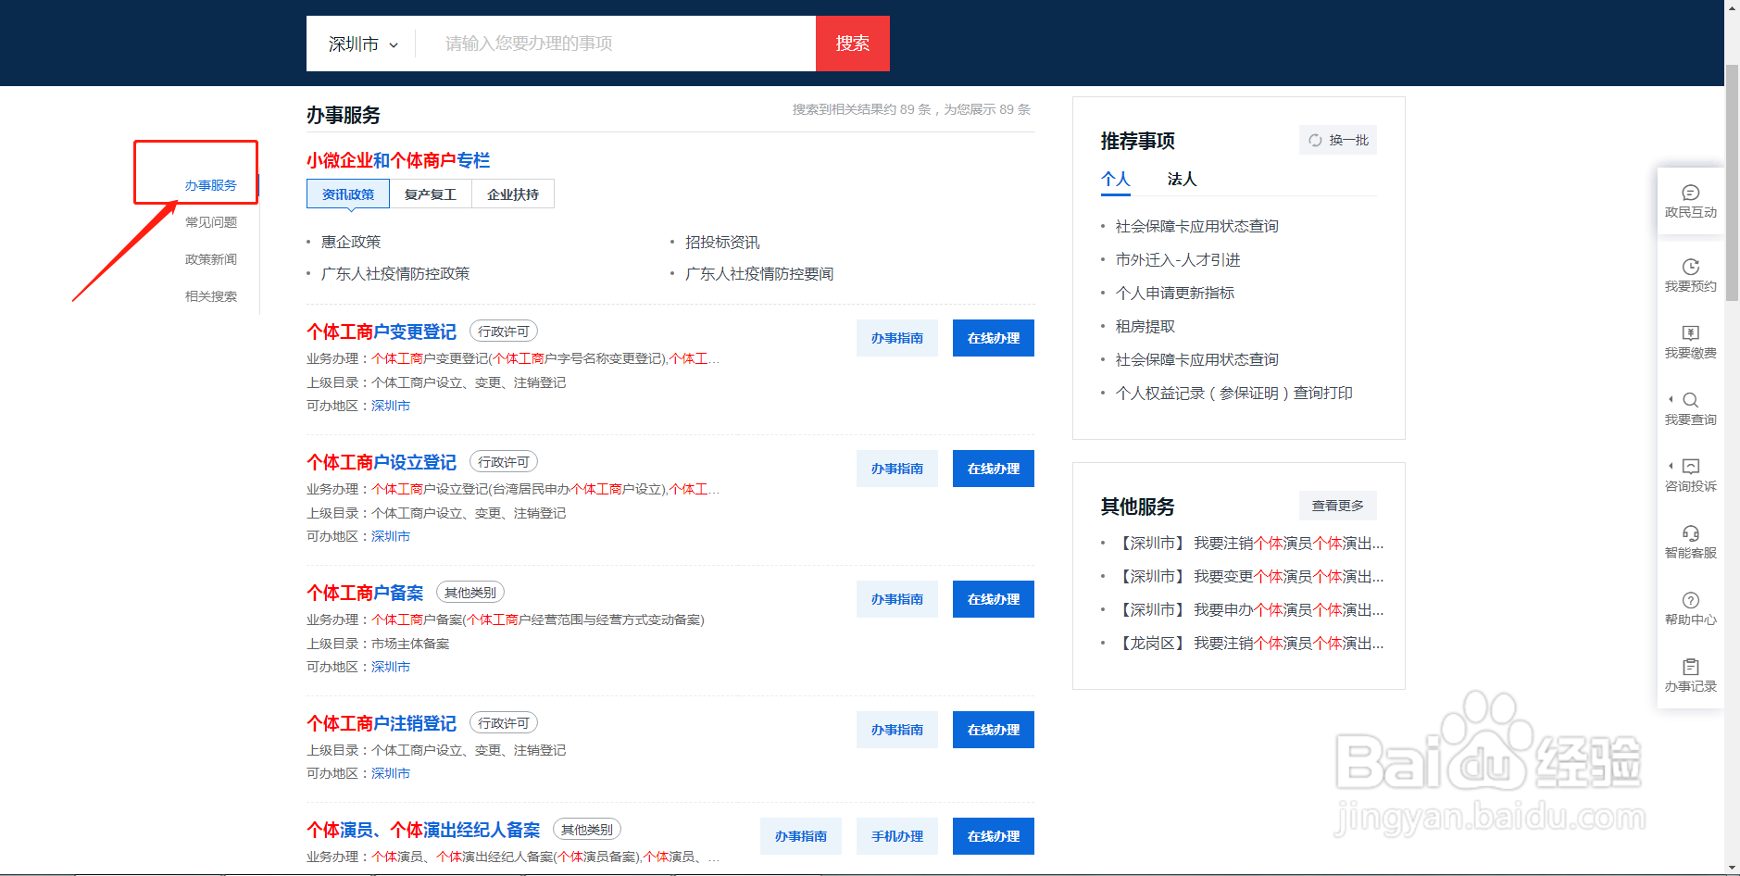
Task: Open the 咨询投诉 sidebar icon
Action: [x=1690, y=476]
